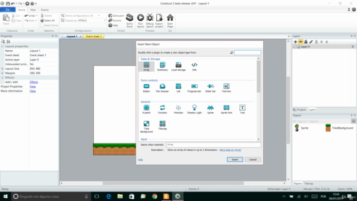Collapse the Layout properties section
357x201 pixels.
click(x=2, y=46)
